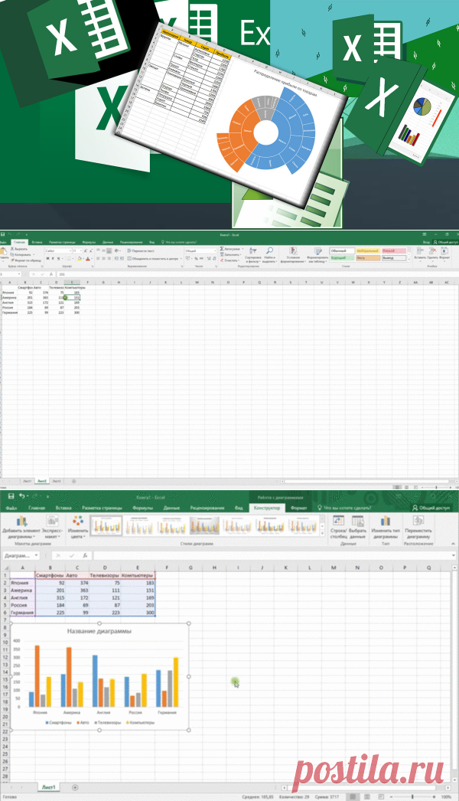The width and height of the screenshot is (459, 801).
Task: Click Cancel X icon in lower formula bar
Action: pyautogui.click(x=58, y=555)
